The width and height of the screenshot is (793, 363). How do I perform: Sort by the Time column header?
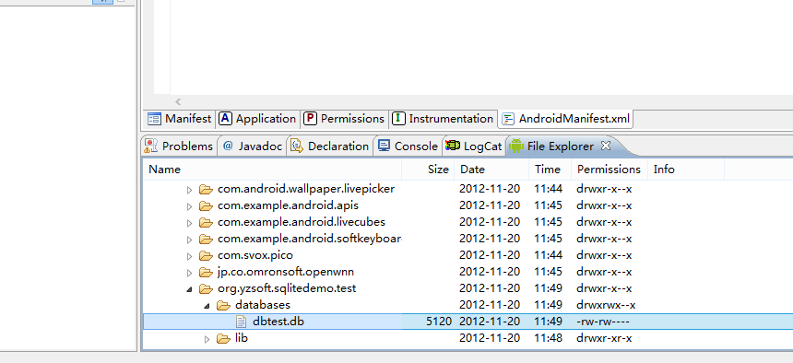point(550,170)
